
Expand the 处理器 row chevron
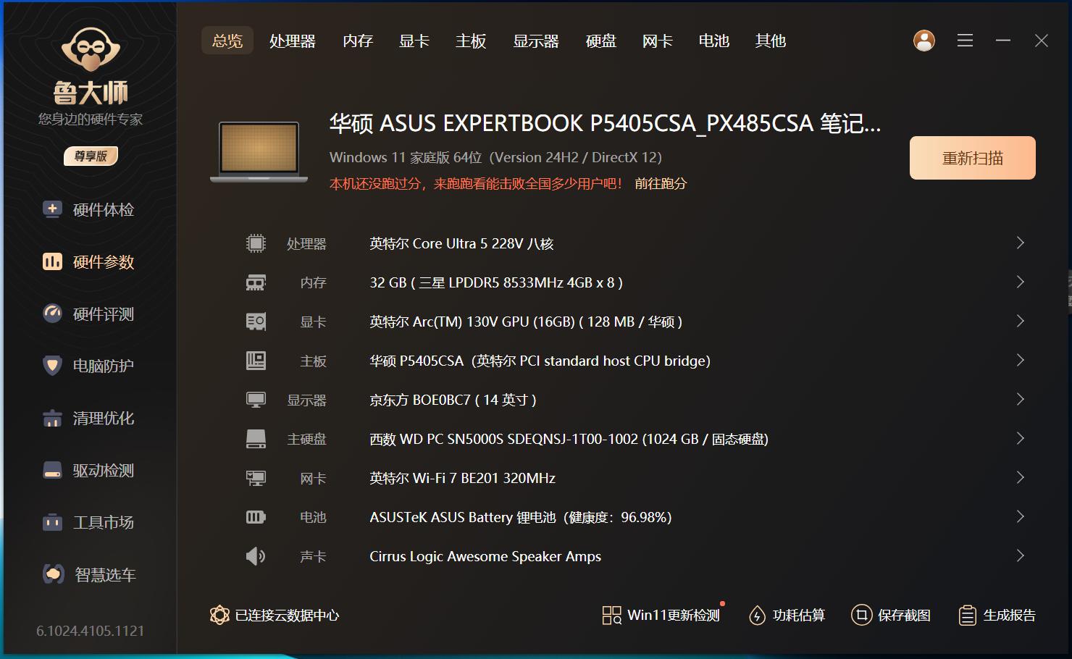[1020, 243]
